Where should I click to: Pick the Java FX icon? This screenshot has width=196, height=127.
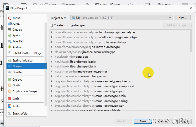(x=10, y=41)
